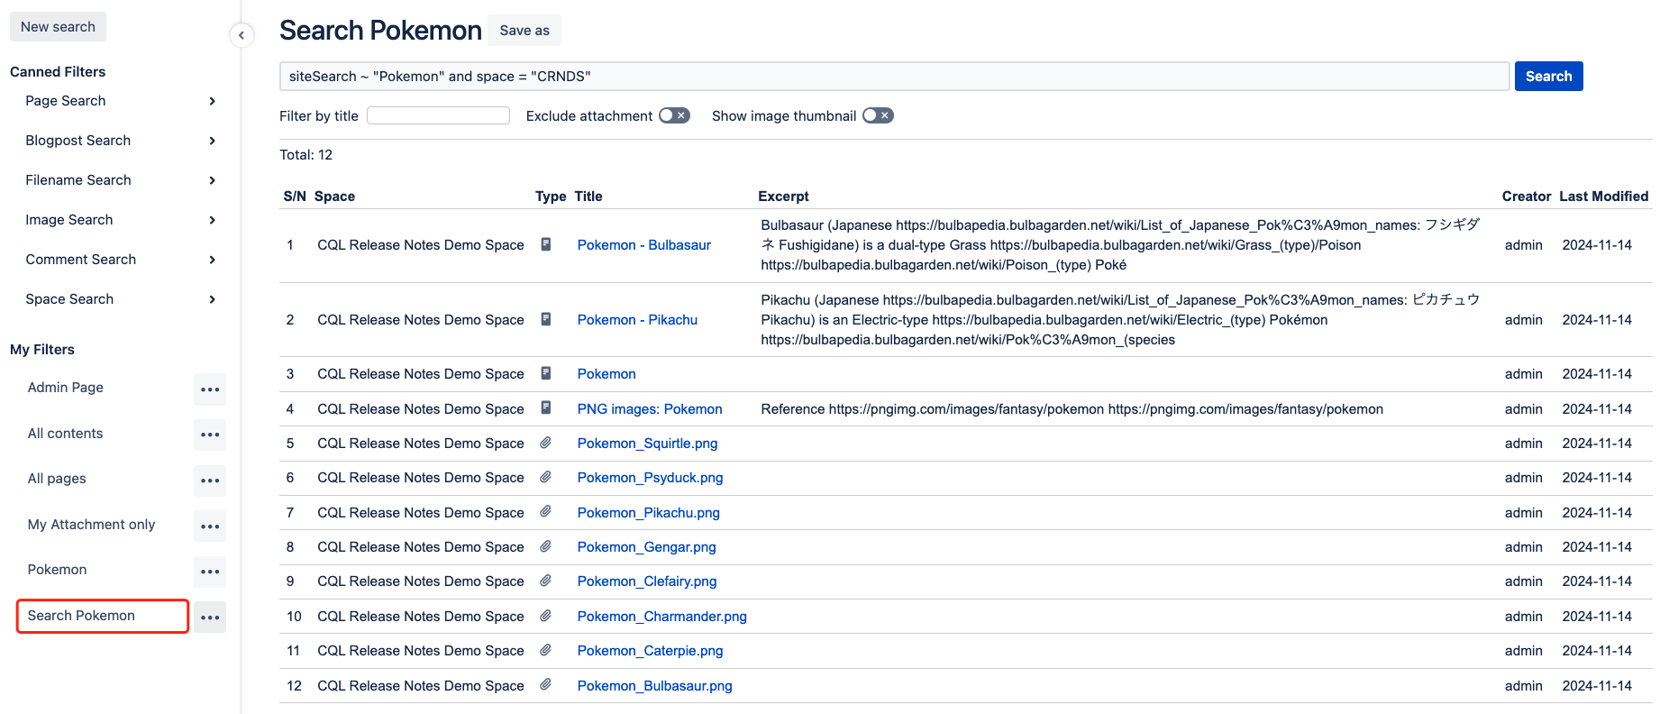Screen dimensions: 1669x714
Task: Expand the Image Search canned filter
Action: [212, 220]
